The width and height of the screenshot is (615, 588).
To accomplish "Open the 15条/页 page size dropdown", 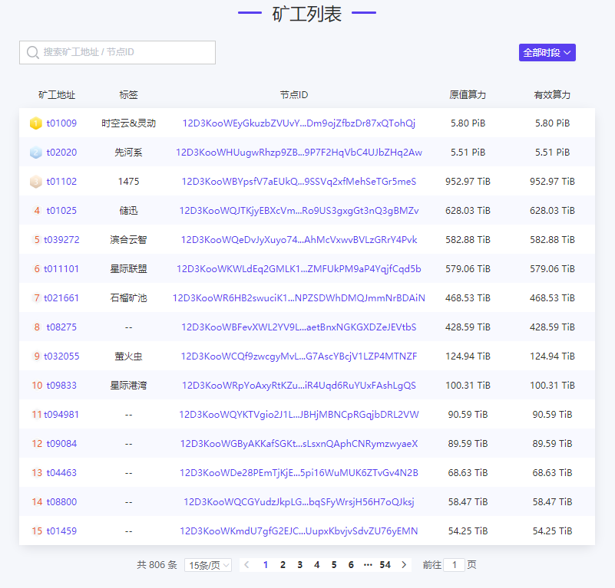I will coord(208,565).
